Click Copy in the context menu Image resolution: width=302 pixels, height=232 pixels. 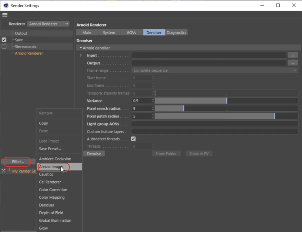59,123
